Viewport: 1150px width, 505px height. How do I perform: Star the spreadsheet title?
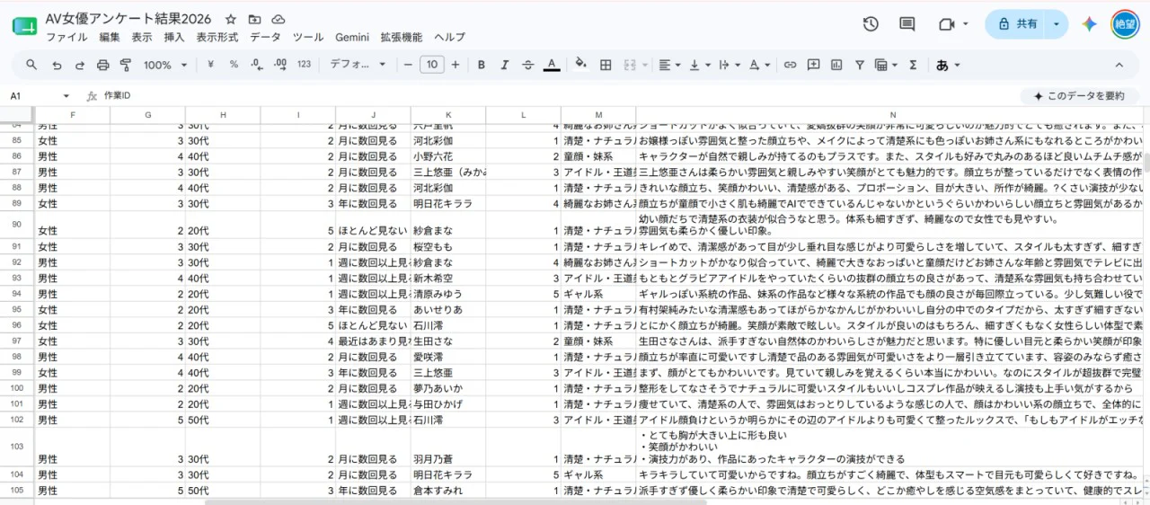coord(231,19)
